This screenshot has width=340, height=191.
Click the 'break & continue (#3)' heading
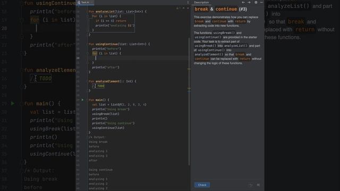pos(220,9)
